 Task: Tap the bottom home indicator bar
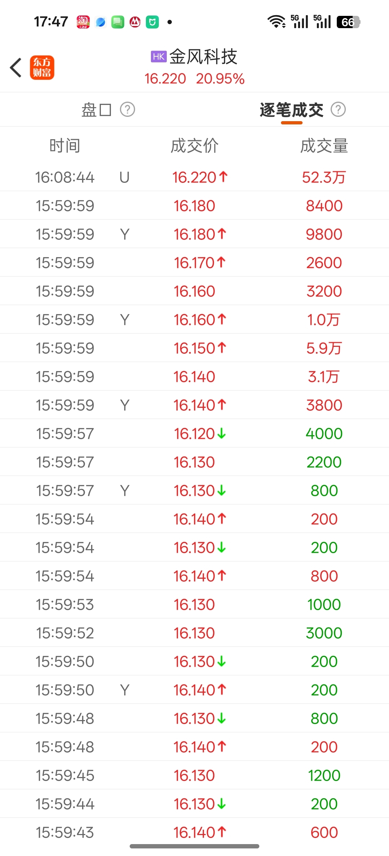194,846
